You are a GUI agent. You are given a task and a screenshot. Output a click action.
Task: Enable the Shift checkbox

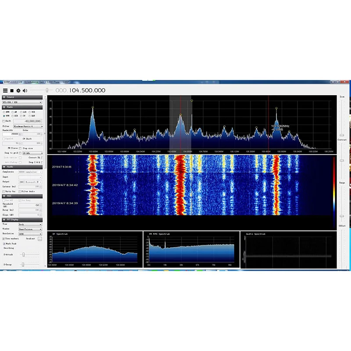4,121
